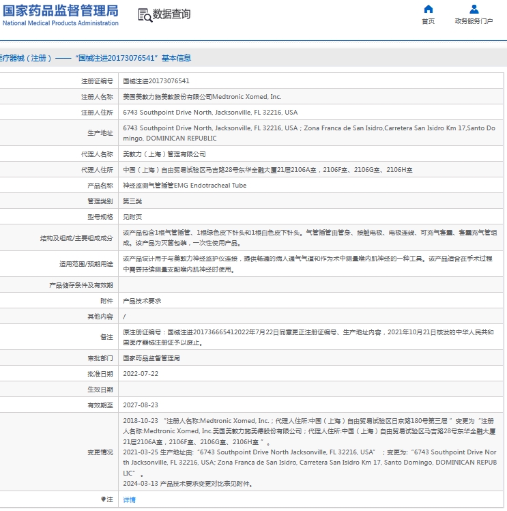Click the 变更情况 row label

(100, 452)
